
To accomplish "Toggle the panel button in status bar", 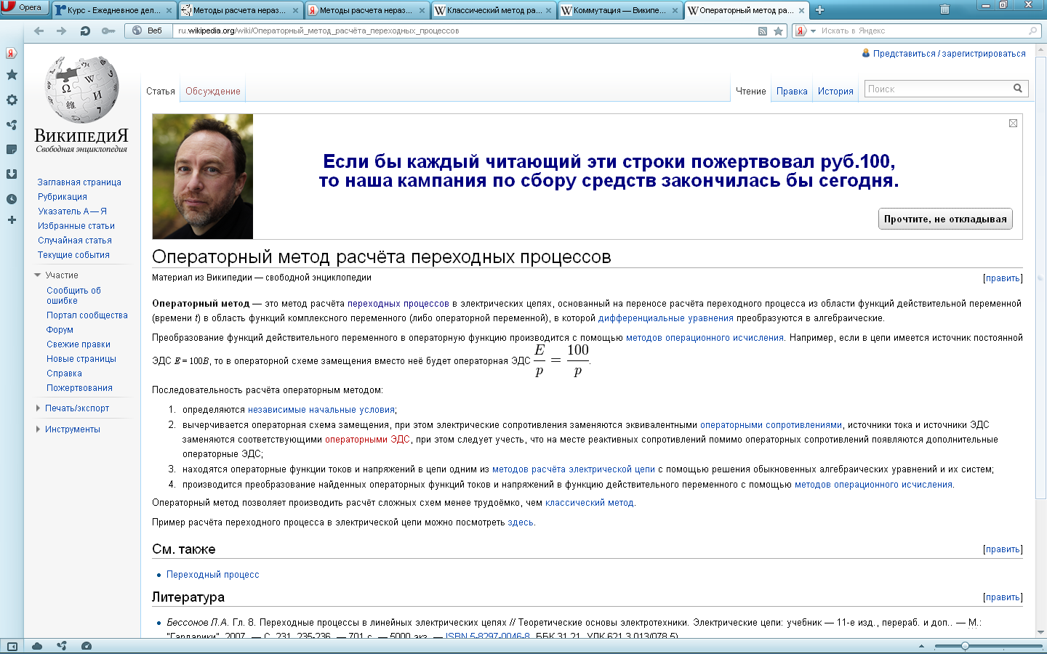I will (x=12, y=646).
